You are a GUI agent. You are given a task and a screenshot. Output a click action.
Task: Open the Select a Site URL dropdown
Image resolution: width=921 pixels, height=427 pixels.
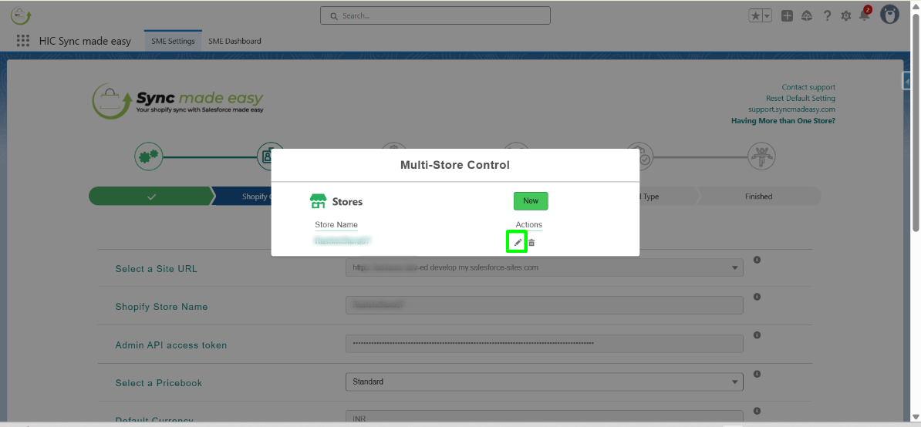pos(545,267)
